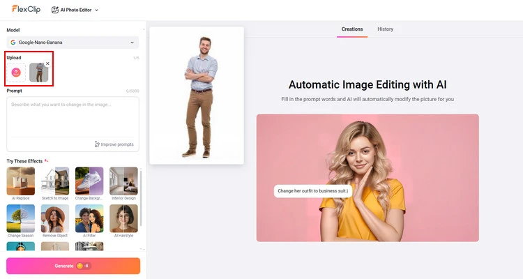The height and width of the screenshot is (279, 523).
Task: Expand the Google-Nano-Banana model dropdown
Action: coord(73,43)
